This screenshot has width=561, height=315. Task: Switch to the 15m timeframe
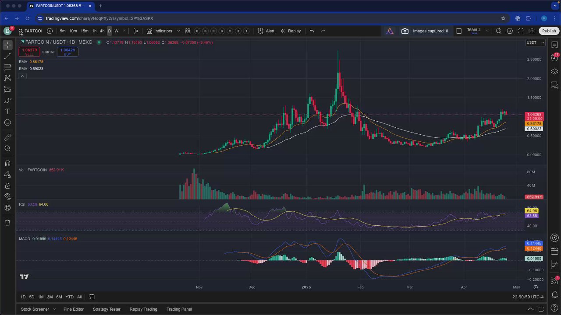(84, 31)
